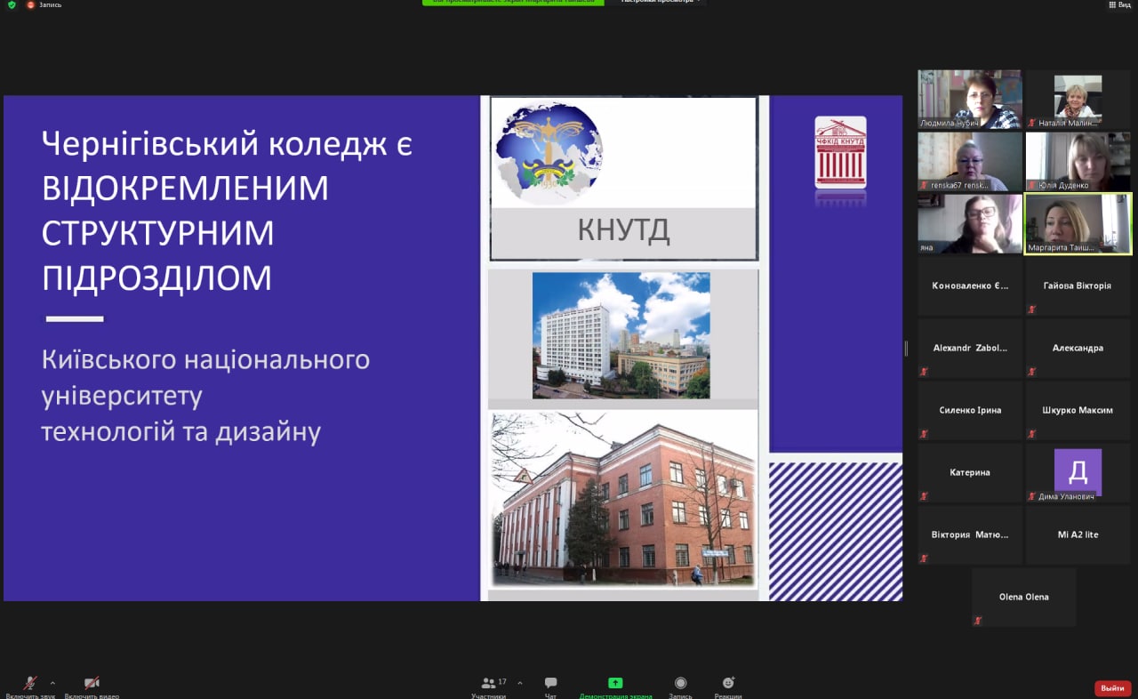The height and width of the screenshot is (699, 1138).
Task: Click the Запись record icon in toolbar
Action: [680, 683]
